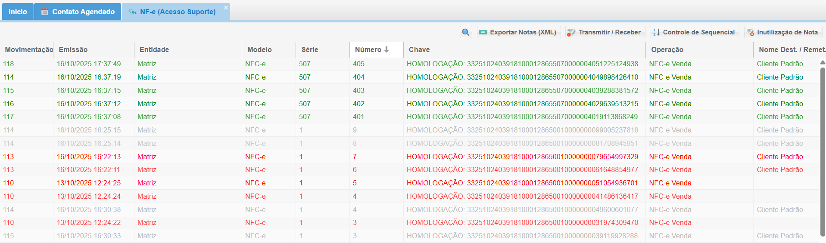826x243 pixels.
Task: Click the magnifier search icon
Action: [465, 32]
